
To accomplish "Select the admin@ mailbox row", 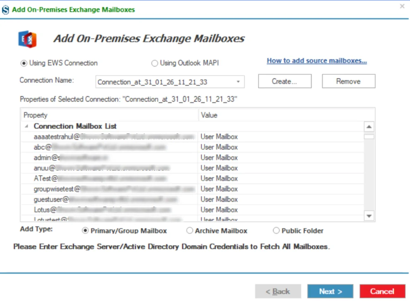I will 192,158.
